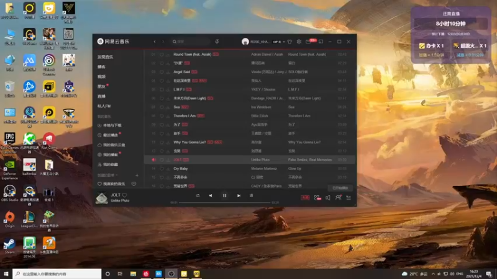Click the red sound quality badge

[x=305, y=198]
